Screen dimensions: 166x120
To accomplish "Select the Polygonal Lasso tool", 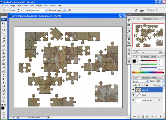I will 4,31.
